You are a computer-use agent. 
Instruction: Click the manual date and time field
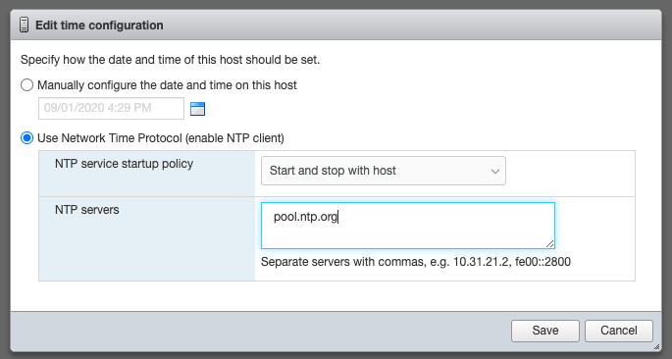coord(111,108)
